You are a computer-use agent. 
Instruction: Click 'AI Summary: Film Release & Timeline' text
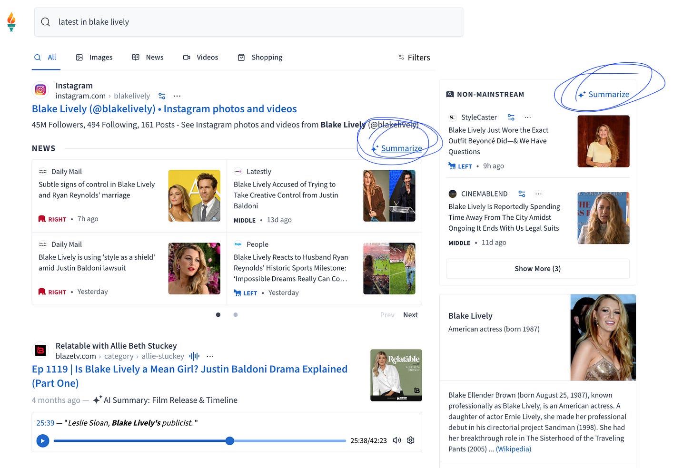[x=170, y=400]
